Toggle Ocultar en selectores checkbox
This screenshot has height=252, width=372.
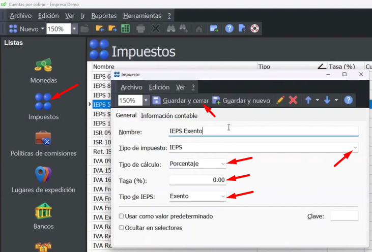click(121, 228)
